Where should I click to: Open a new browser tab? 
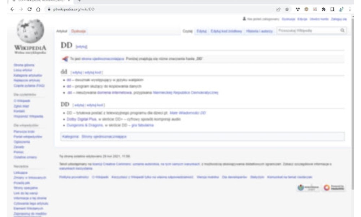point(79,1)
